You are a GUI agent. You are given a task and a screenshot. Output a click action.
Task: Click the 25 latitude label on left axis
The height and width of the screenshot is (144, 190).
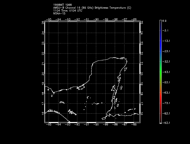click(43, 23)
